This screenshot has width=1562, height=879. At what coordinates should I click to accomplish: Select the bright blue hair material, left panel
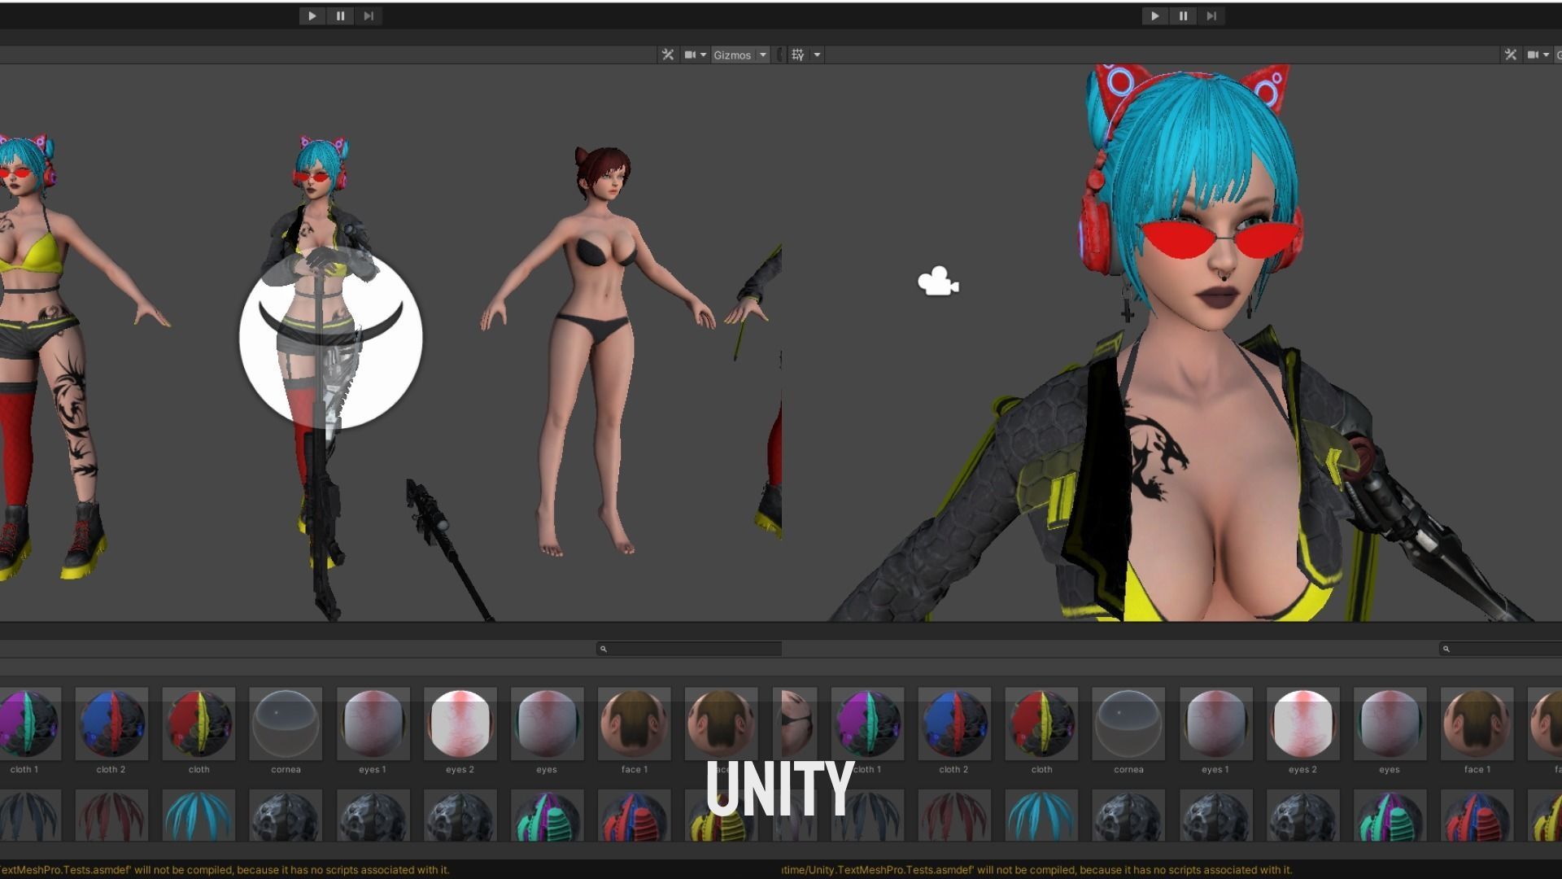[199, 816]
